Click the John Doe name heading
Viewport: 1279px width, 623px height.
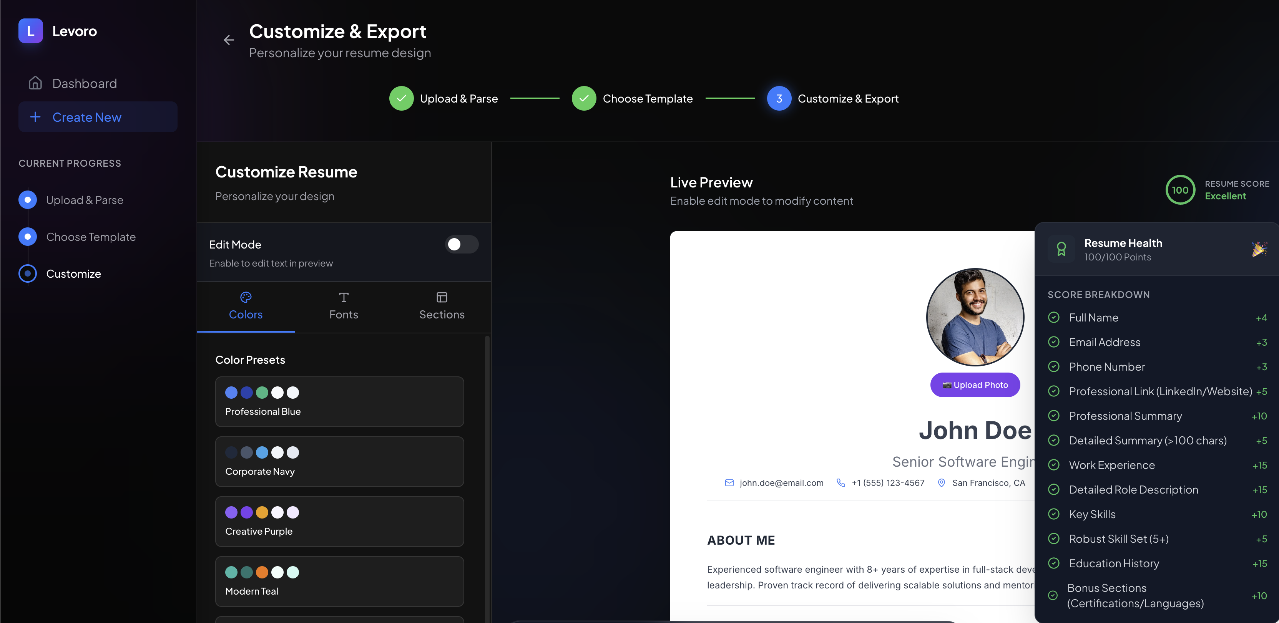[975, 430]
